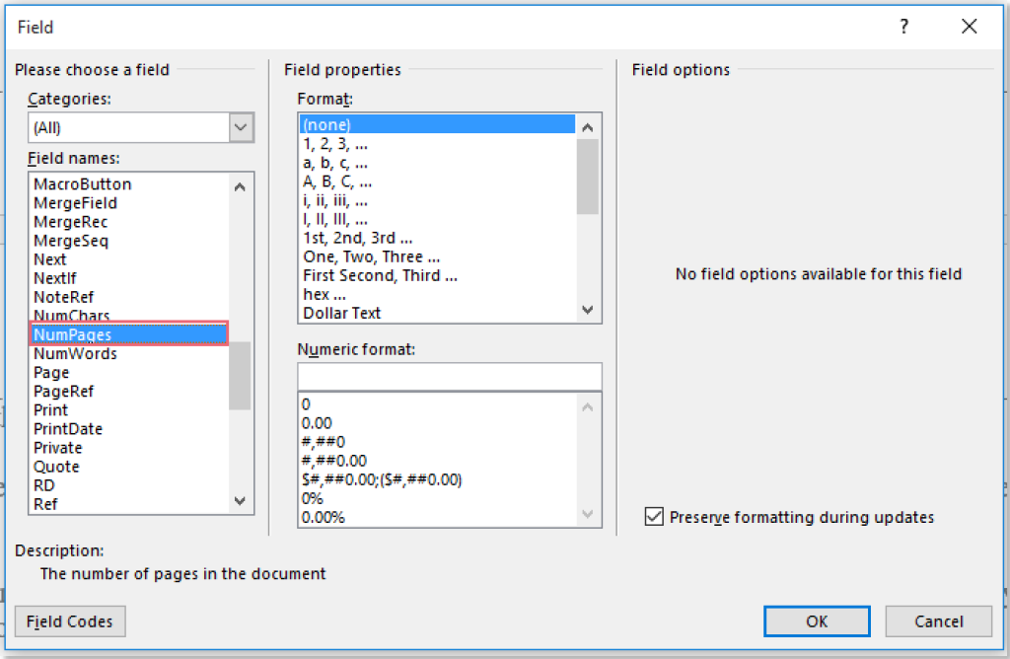Confirm with the OK button

point(817,622)
